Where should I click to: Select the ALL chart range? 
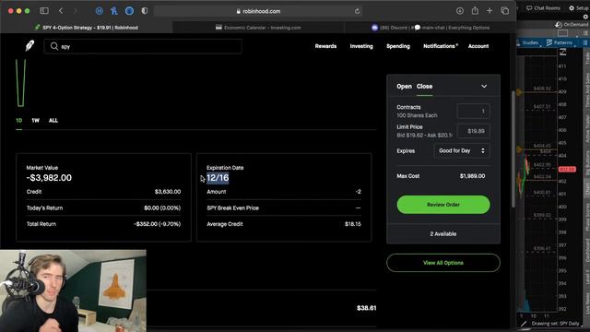(x=53, y=121)
